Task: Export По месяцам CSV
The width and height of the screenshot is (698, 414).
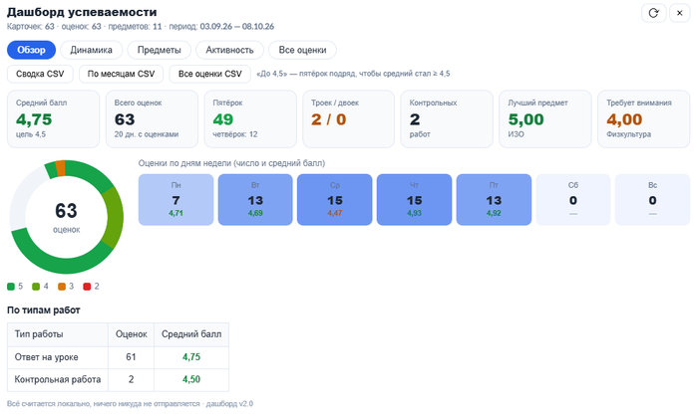Action: point(121,74)
